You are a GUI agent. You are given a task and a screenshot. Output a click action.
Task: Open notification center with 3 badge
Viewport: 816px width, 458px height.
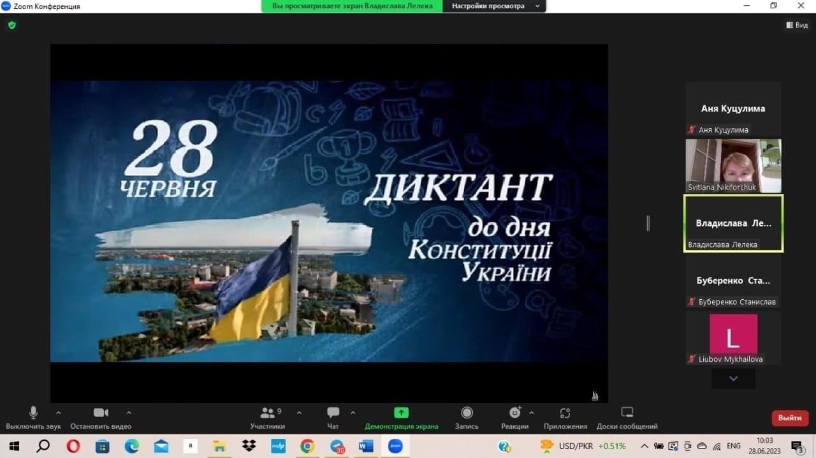pos(797,446)
